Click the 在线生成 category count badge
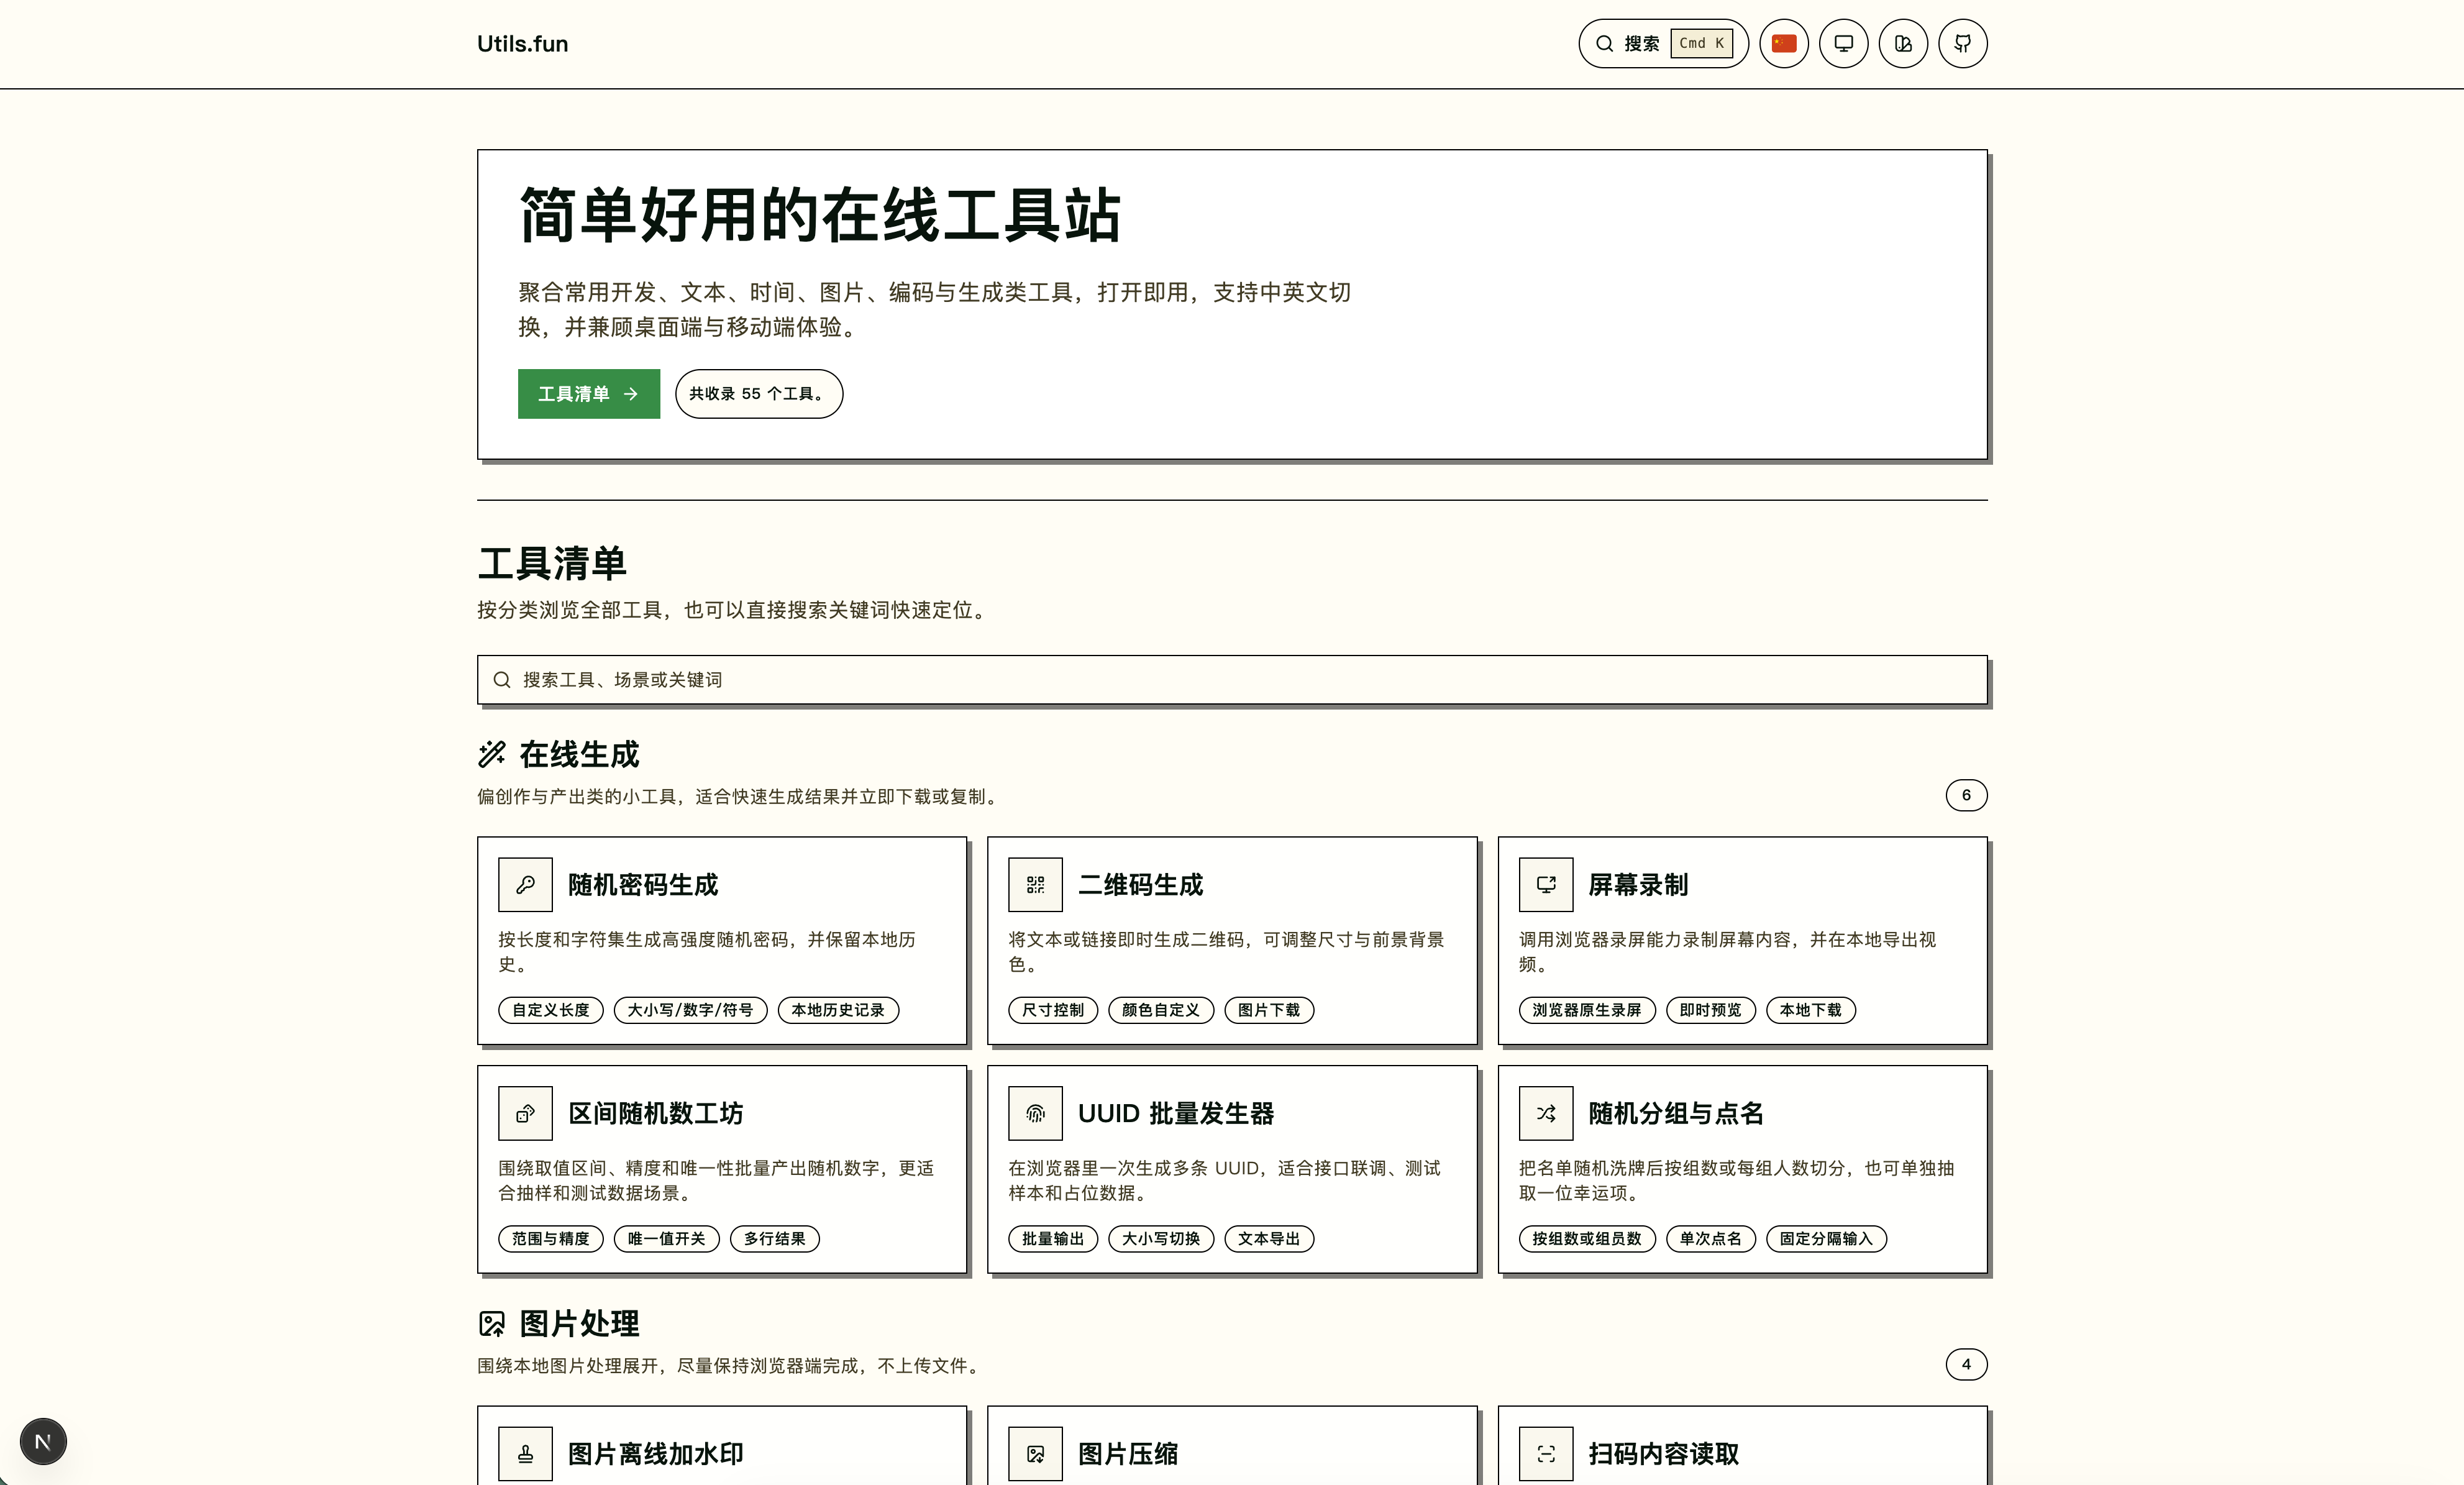This screenshot has height=1485, width=2464. click(1966, 795)
